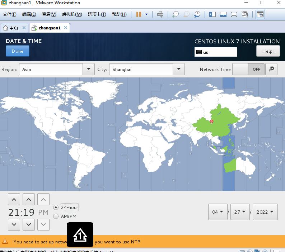Open the power options dropdown arrow
The image size is (285, 252).
point(146,14)
